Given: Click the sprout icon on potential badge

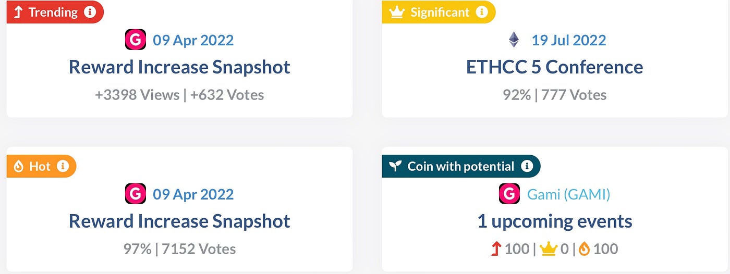Looking at the screenshot, I should click(x=395, y=167).
